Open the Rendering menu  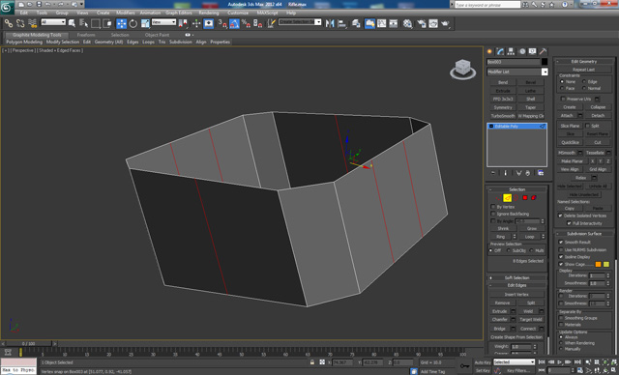click(209, 13)
